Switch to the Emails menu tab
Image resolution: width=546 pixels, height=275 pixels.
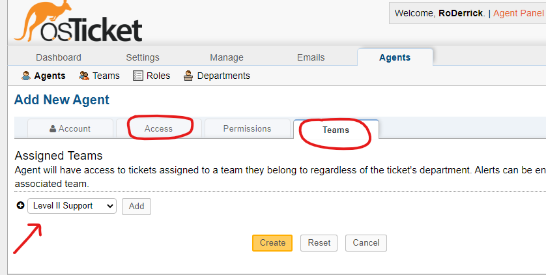311,57
